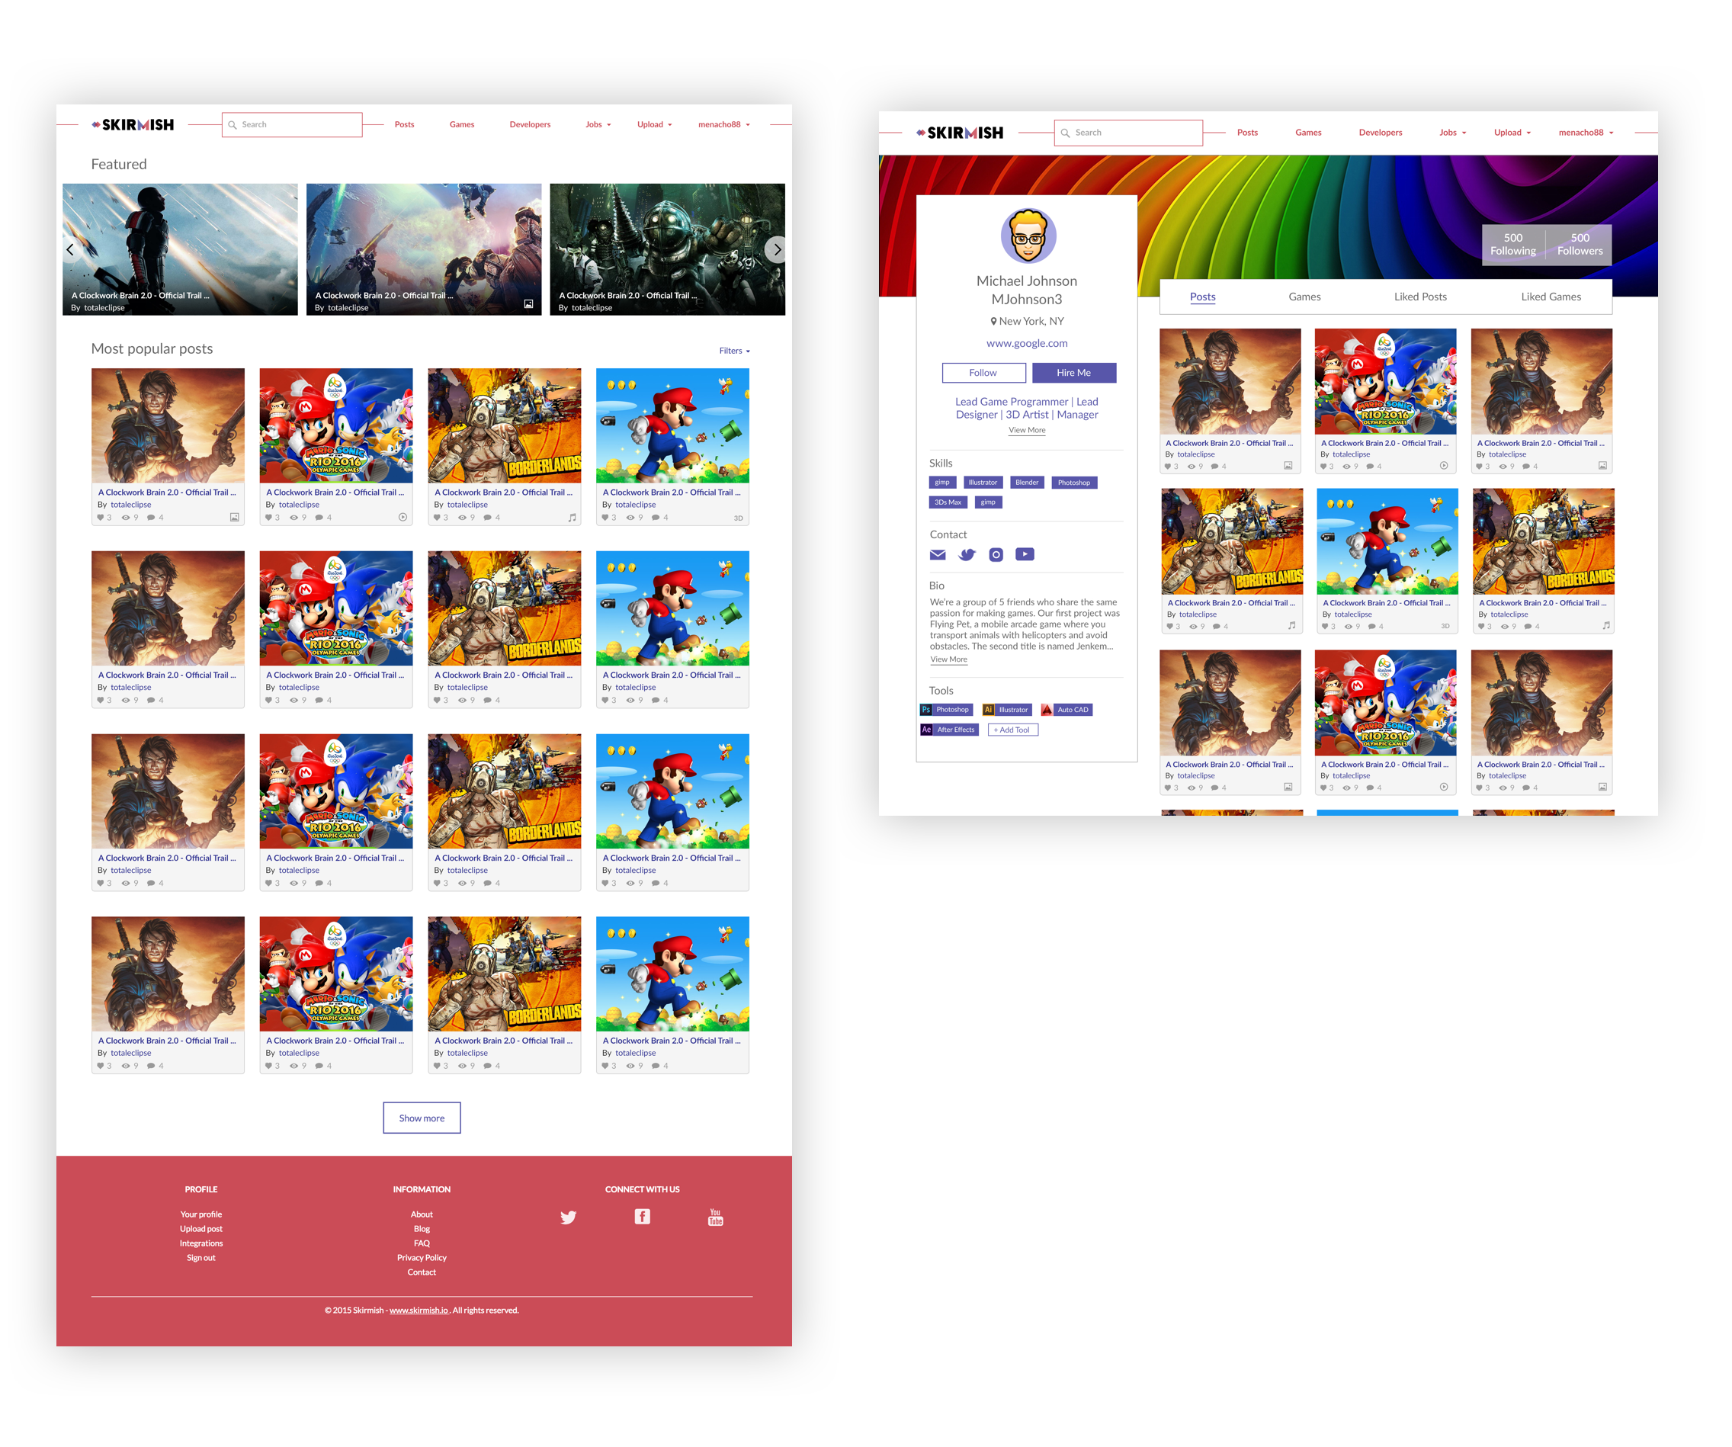Screen dimensions: 1732x1447
Task: Go to previous slide in Featured carousel
Action: (70, 249)
